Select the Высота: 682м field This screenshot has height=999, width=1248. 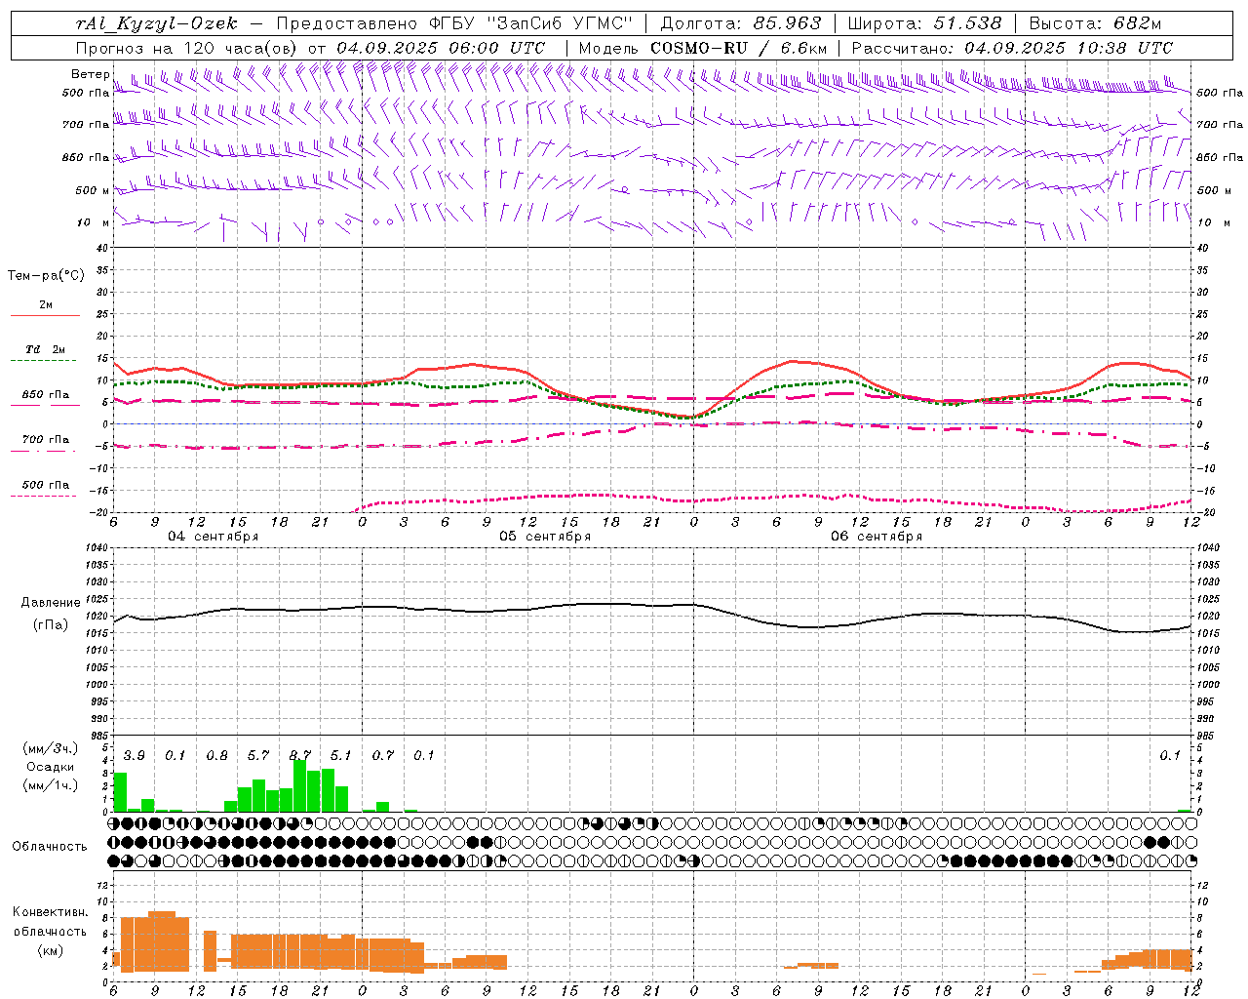[x=1096, y=23]
